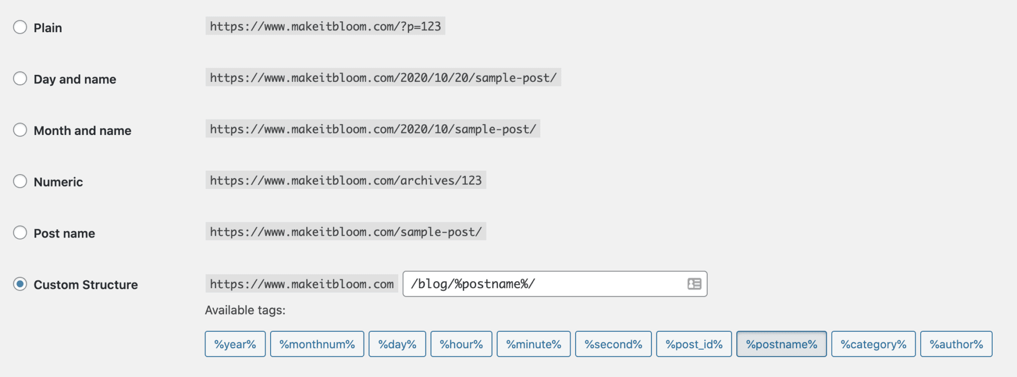Click inside the /blog/%postname%/ text field
The height and width of the screenshot is (377, 1017).
555,284
